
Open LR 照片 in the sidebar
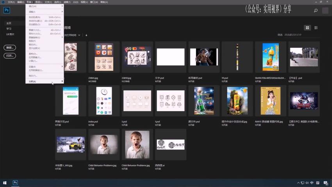pos(11,34)
